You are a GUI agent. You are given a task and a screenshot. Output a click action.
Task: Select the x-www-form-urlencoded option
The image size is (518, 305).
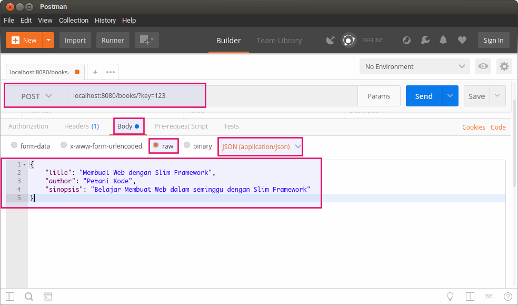click(64, 146)
